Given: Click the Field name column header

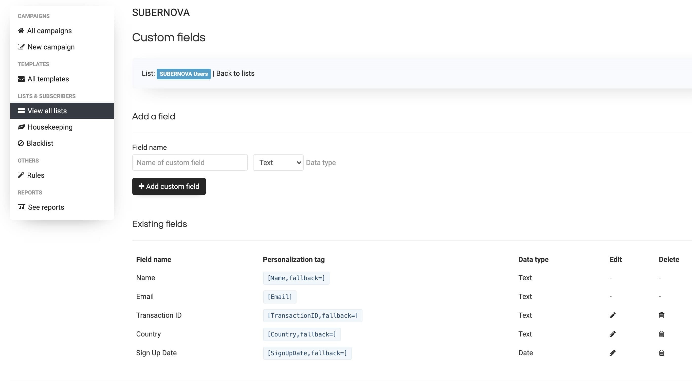Looking at the screenshot, I should pos(154,260).
